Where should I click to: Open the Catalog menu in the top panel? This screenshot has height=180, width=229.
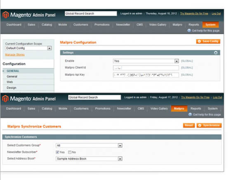[x=47, y=25]
